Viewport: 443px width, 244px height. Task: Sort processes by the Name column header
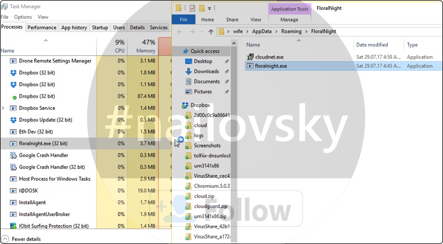(x=48, y=46)
